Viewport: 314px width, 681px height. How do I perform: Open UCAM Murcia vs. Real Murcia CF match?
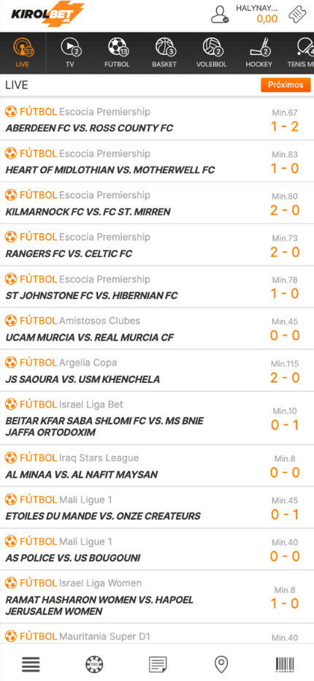point(157,329)
